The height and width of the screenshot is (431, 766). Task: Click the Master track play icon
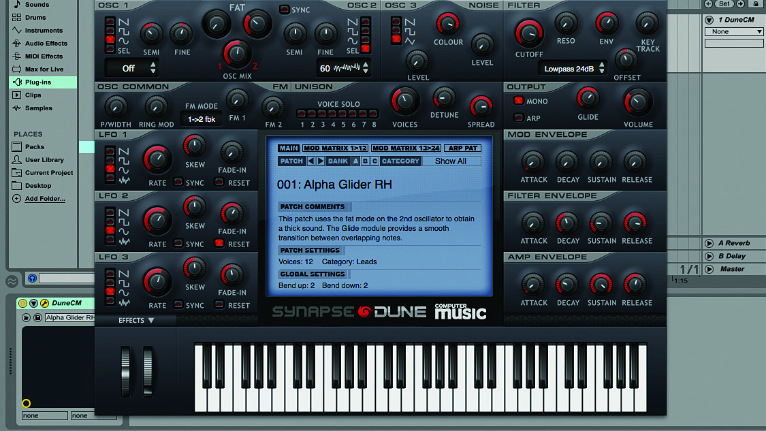click(x=709, y=269)
